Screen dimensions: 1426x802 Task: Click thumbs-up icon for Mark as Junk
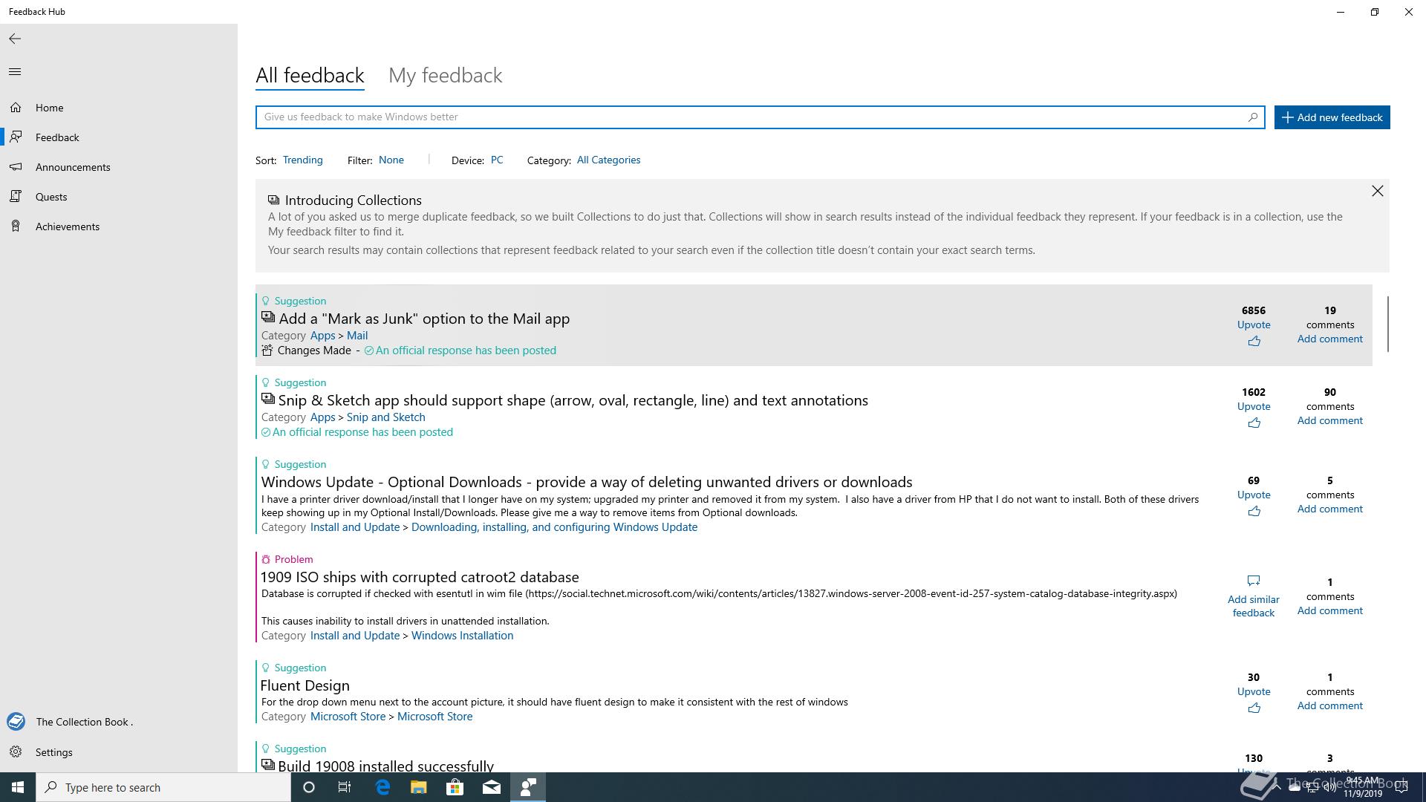pyautogui.click(x=1254, y=342)
